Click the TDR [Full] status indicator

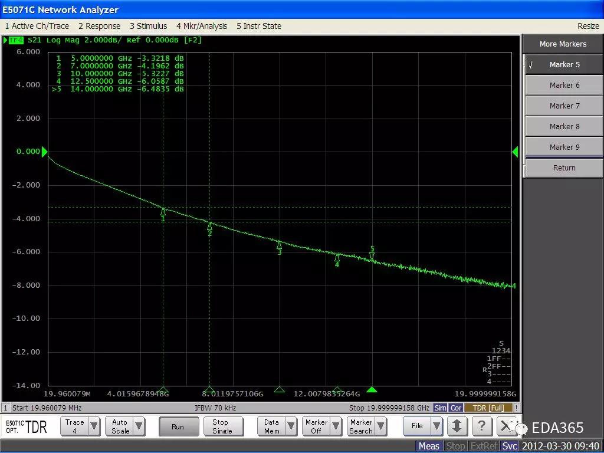pos(487,408)
